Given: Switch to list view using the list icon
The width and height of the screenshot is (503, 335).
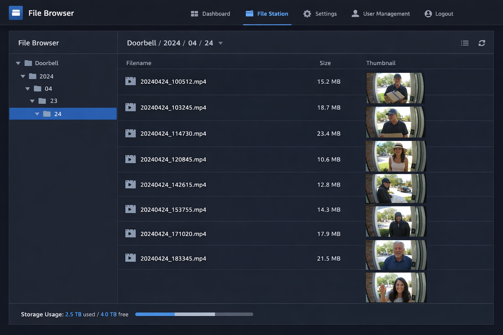Looking at the screenshot, I should [465, 43].
